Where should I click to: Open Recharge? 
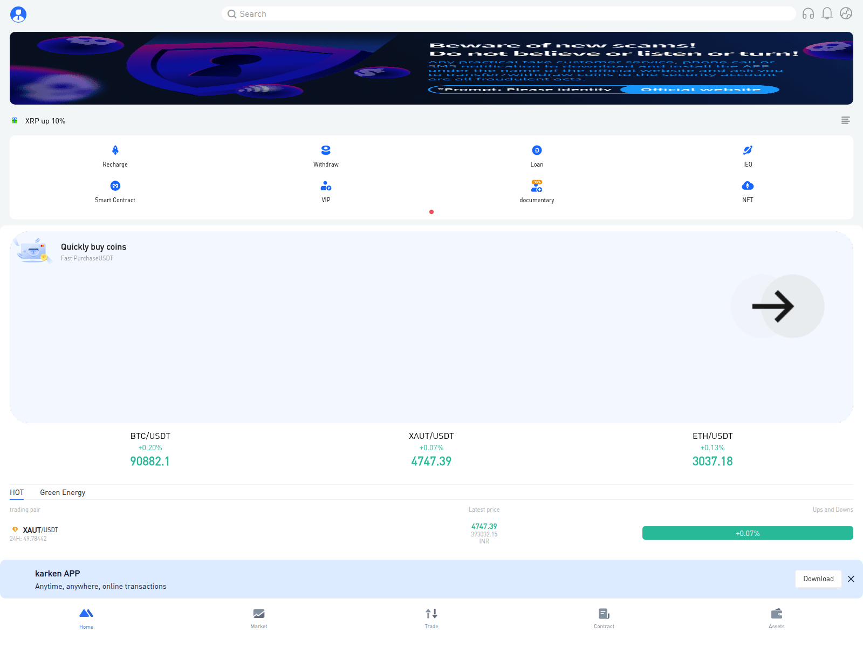point(115,156)
